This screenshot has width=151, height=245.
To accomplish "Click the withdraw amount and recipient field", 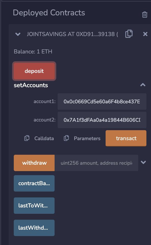I will coord(97,162).
